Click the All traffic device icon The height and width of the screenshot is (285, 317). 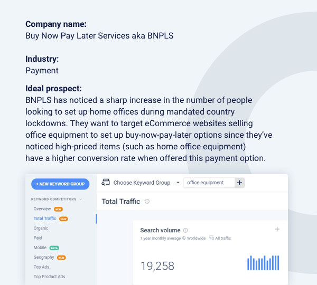211,238
